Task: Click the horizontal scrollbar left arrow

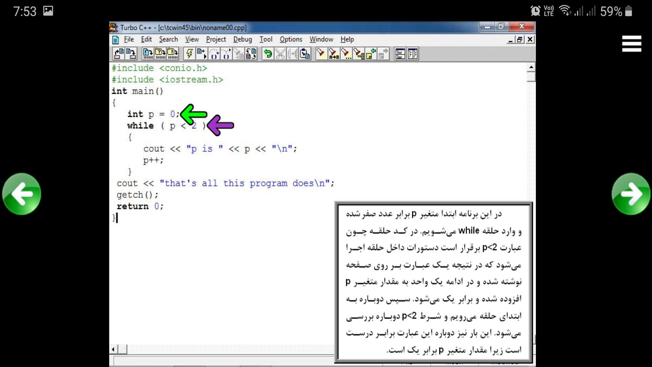Action: pyautogui.click(x=114, y=349)
